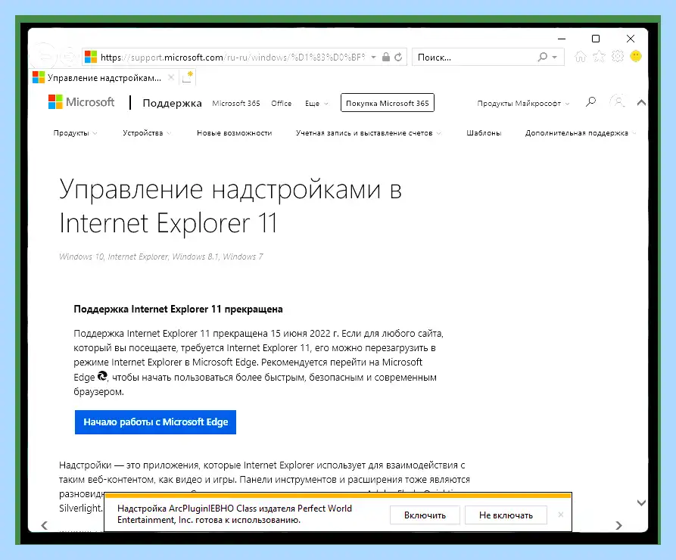Click into the URL address field
The width and height of the screenshot is (676, 560).
(x=233, y=57)
